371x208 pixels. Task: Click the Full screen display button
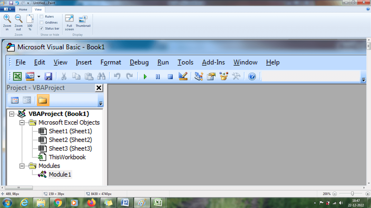[x=69, y=23]
